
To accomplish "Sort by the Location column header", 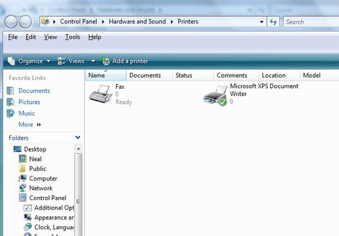I will (279, 75).
